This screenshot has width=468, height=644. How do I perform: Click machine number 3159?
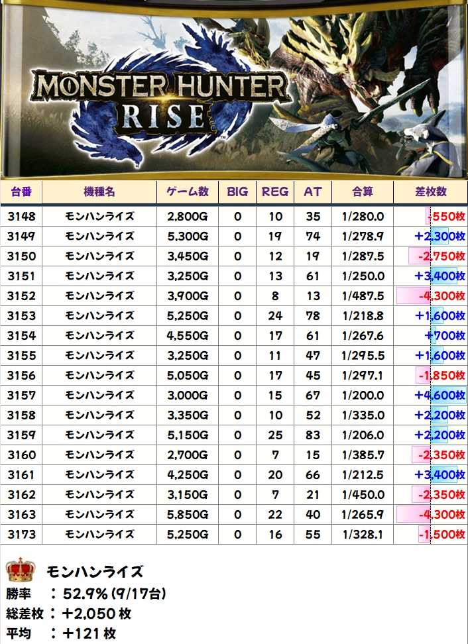pos(21,435)
